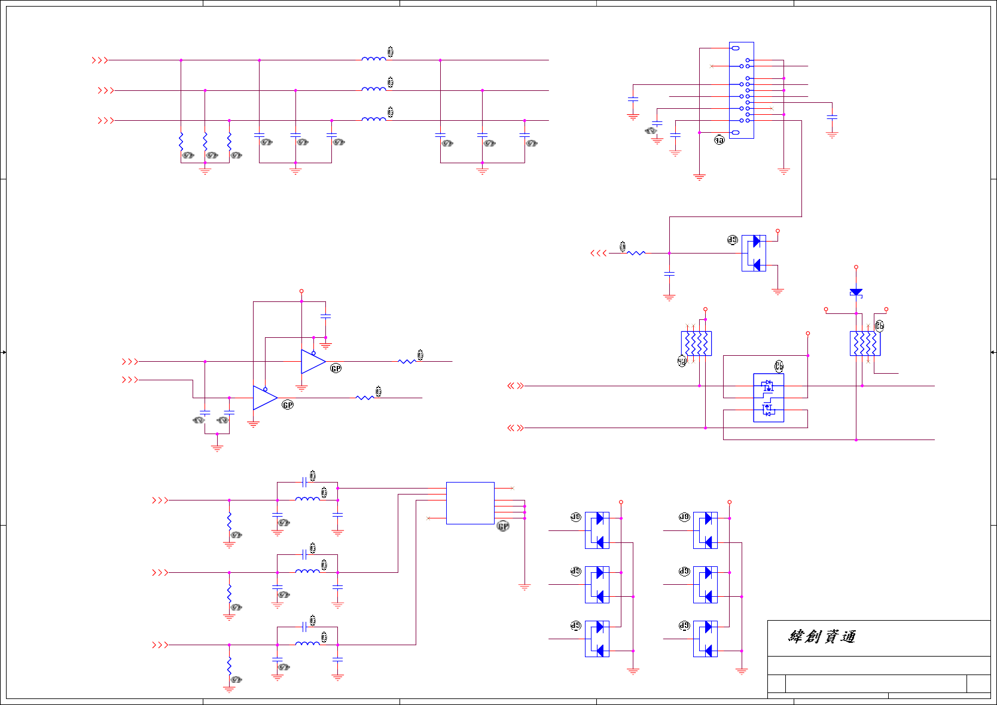This screenshot has width=997, height=705.
Task: Click the 緯創資通 company name in title block
Action: pyautogui.click(x=822, y=637)
